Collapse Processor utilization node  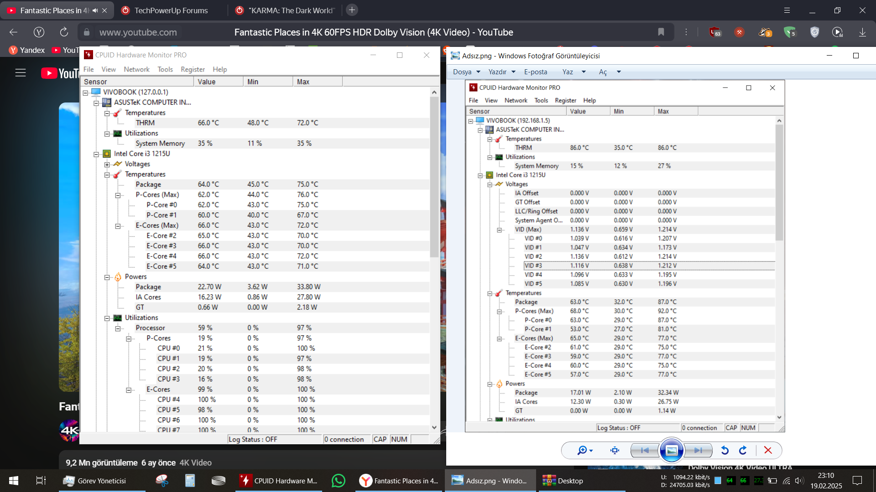click(118, 328)
